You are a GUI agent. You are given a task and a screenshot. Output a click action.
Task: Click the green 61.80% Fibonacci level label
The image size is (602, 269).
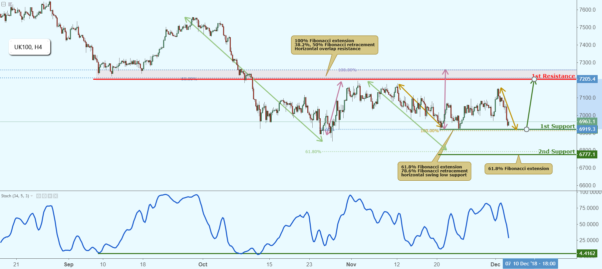point(313,152)
